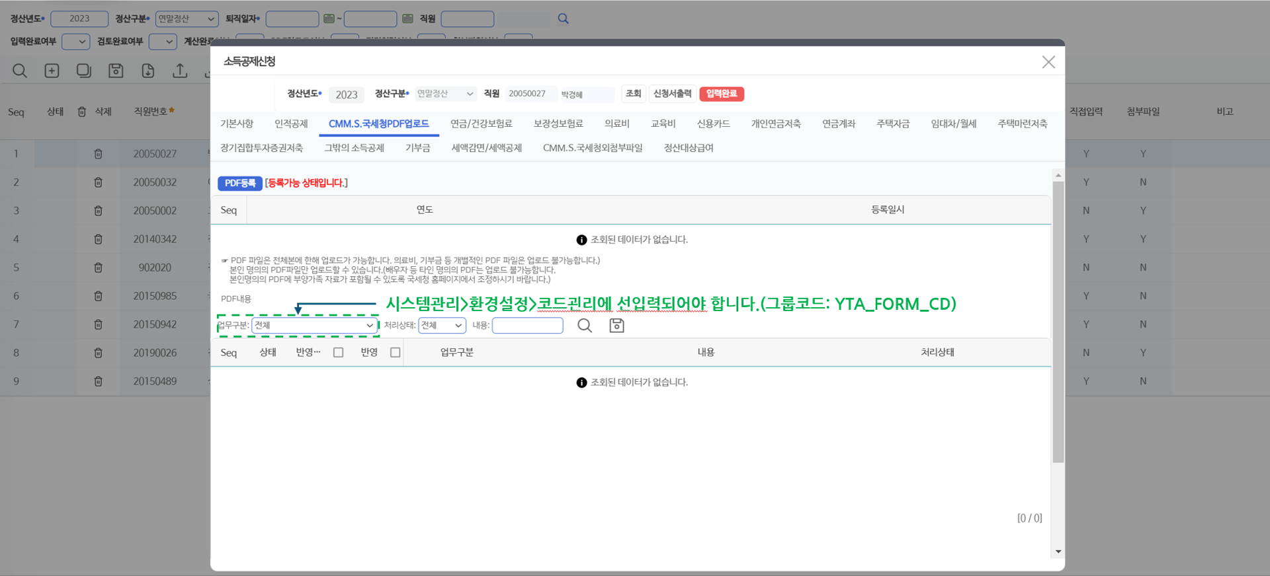
Task: Open dialog 정산구분 연말정산 dropdown
Action: coord(445,94)
